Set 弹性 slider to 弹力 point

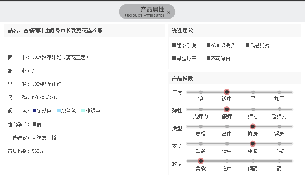coord(253,109)
